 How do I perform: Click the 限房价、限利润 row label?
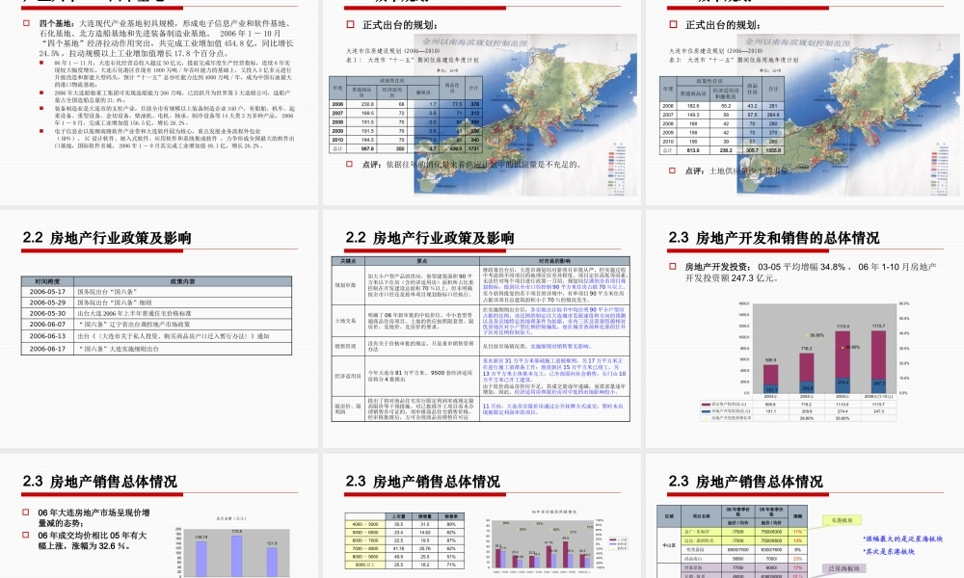click(x=348, y=408)
